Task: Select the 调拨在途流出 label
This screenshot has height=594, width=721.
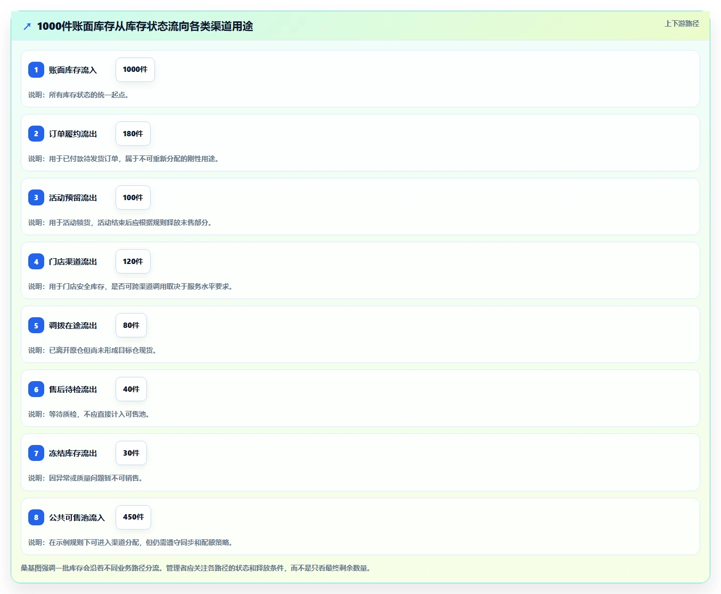Action: coord(73,326)
